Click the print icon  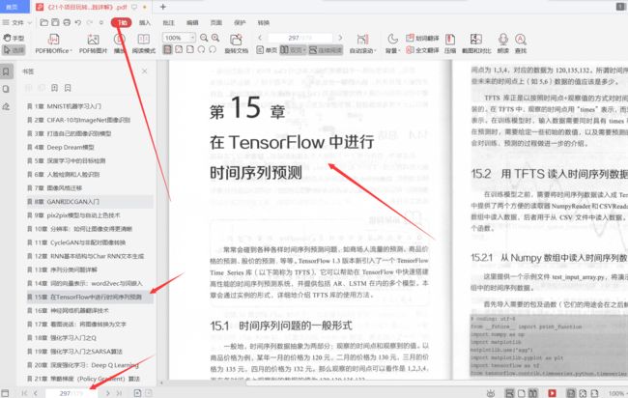[67, 23]
